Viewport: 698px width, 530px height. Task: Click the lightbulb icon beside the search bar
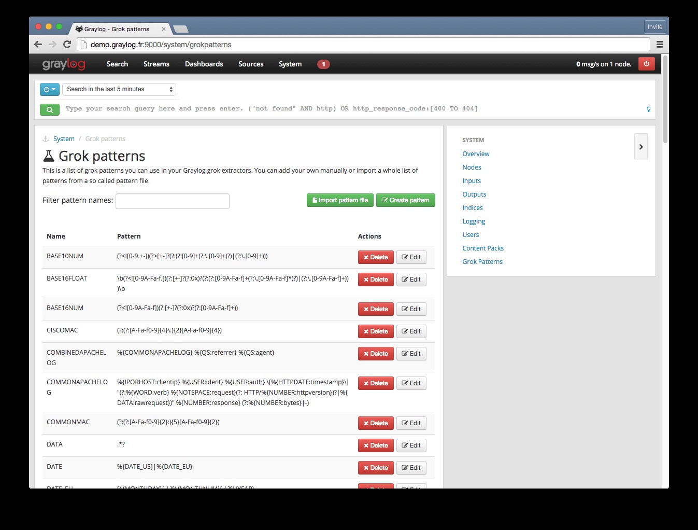[x=648, y=109]
